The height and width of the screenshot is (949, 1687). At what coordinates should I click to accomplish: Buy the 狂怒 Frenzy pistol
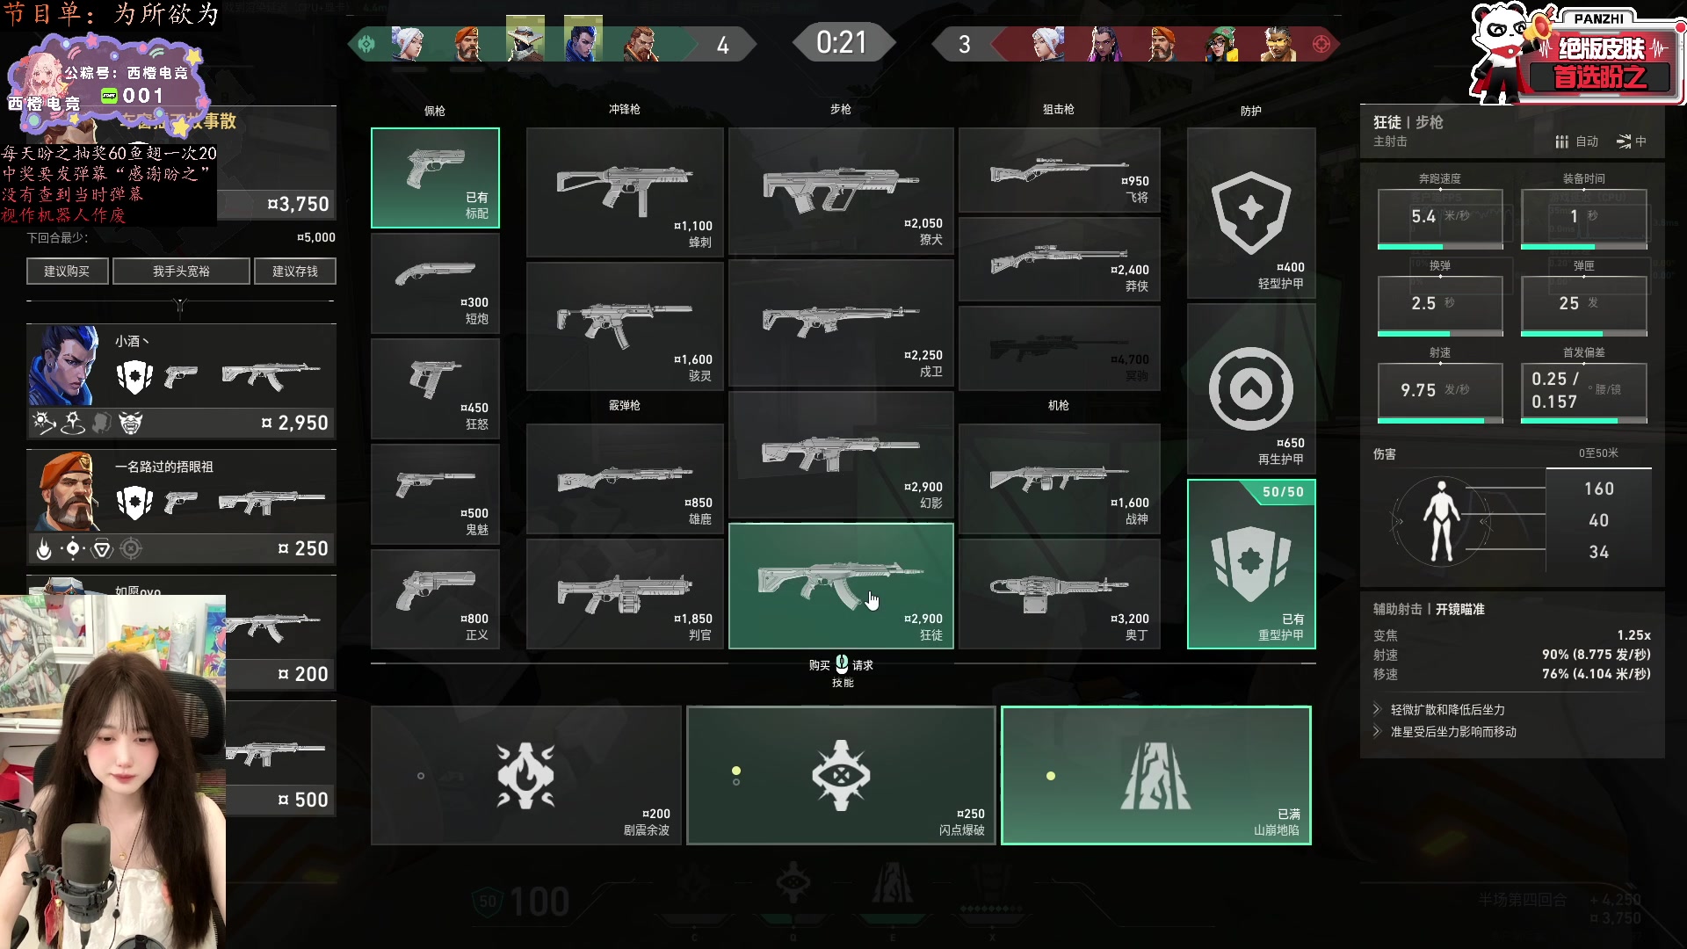pyautogui.click(x=435, y=389)
